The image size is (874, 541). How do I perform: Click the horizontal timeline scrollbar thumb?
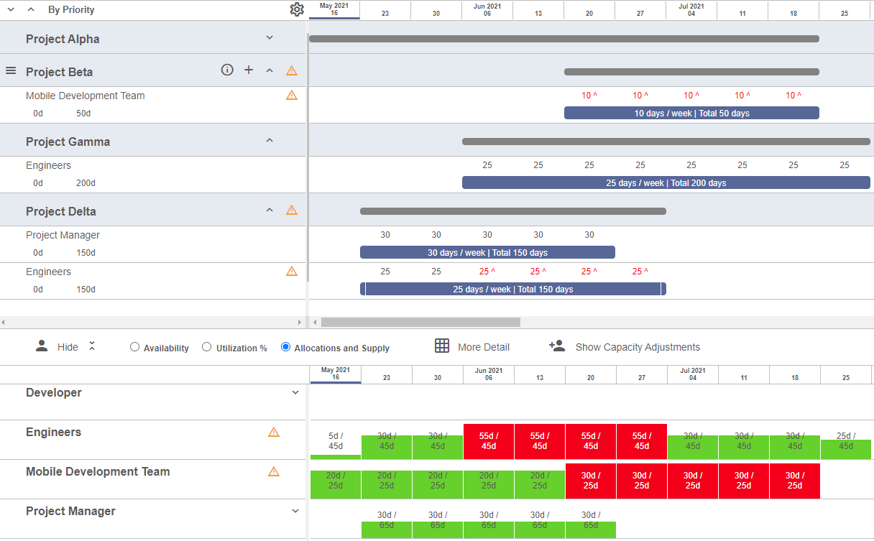(x=420, y=323)
